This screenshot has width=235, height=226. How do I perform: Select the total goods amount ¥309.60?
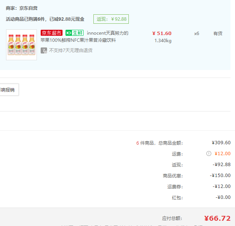pos(221,142)
